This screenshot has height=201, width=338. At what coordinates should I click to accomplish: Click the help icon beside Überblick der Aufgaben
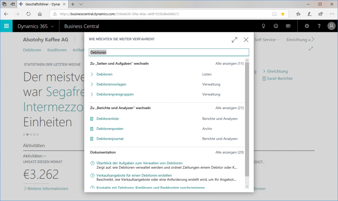(x=92, y=163)
